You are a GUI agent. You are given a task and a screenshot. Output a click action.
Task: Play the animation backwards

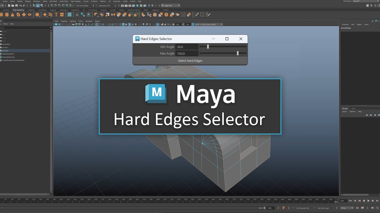364,201
